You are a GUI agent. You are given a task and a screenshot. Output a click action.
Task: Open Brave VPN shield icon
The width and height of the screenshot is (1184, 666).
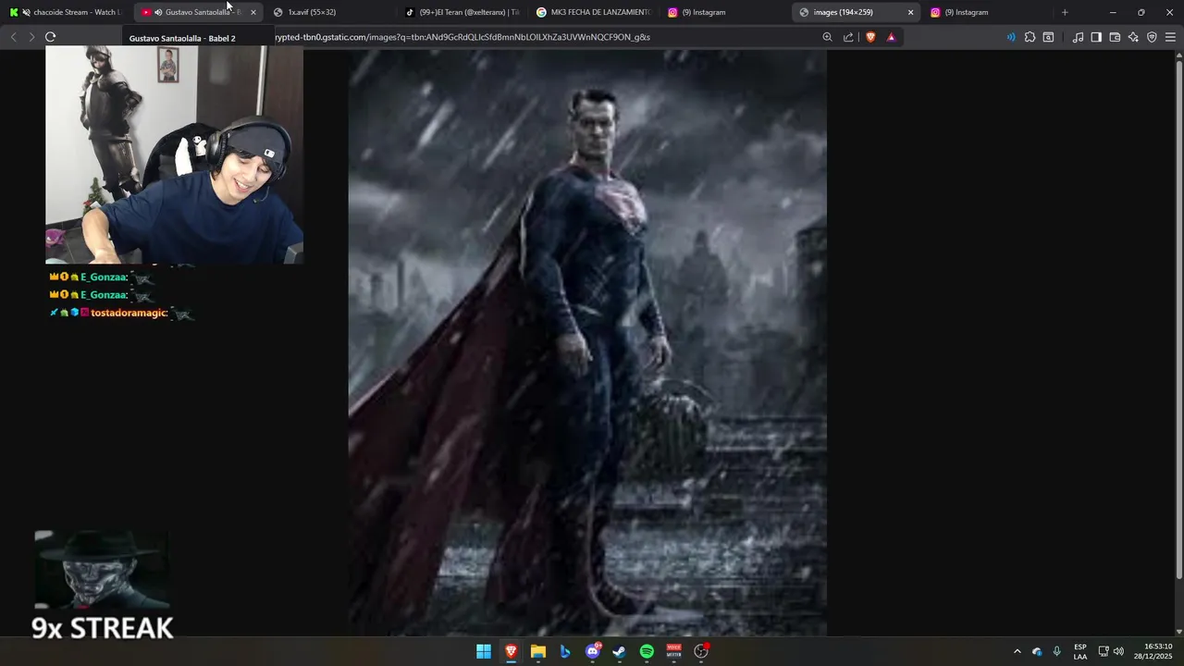[x=1152, y=37]
